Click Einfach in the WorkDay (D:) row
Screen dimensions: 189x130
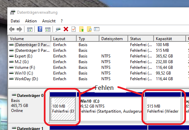coord(60,79)
